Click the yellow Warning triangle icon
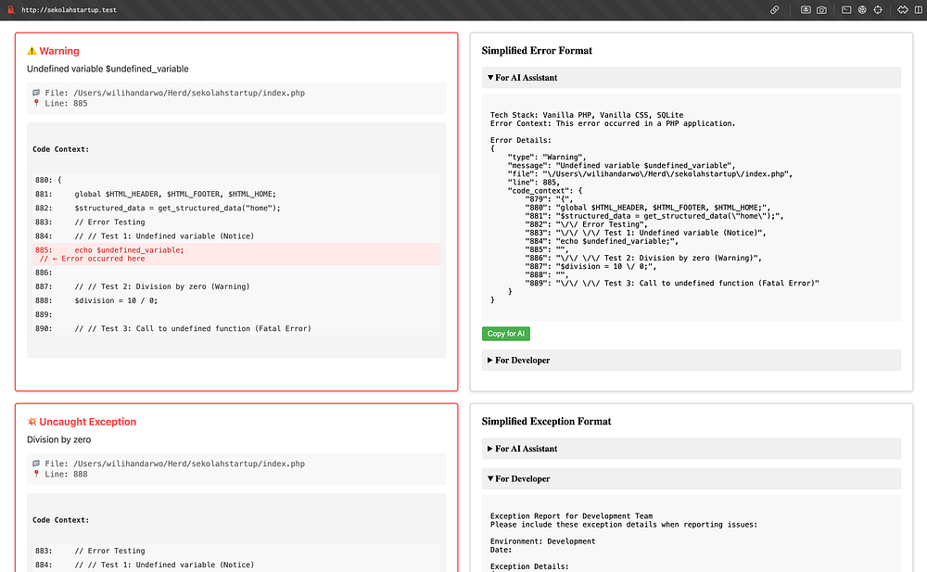 pos(32,51)
